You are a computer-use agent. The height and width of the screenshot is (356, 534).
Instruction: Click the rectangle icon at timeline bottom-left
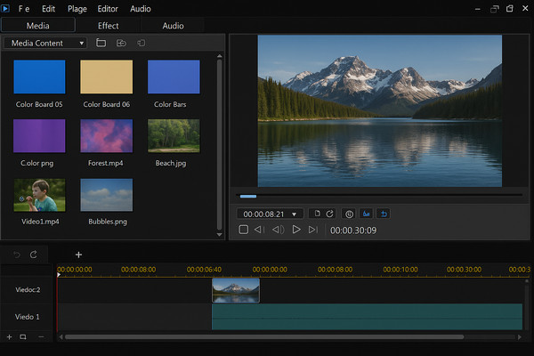pos(23,337)
